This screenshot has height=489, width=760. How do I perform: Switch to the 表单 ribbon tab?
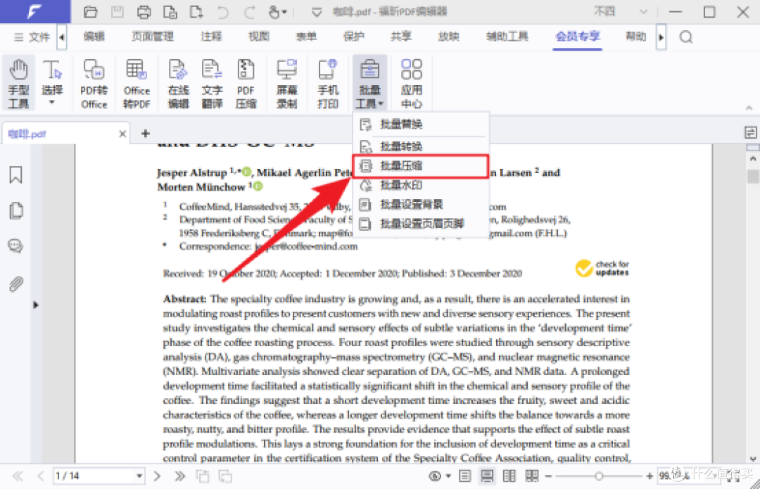pyautogui.click(x=306, y=37)
